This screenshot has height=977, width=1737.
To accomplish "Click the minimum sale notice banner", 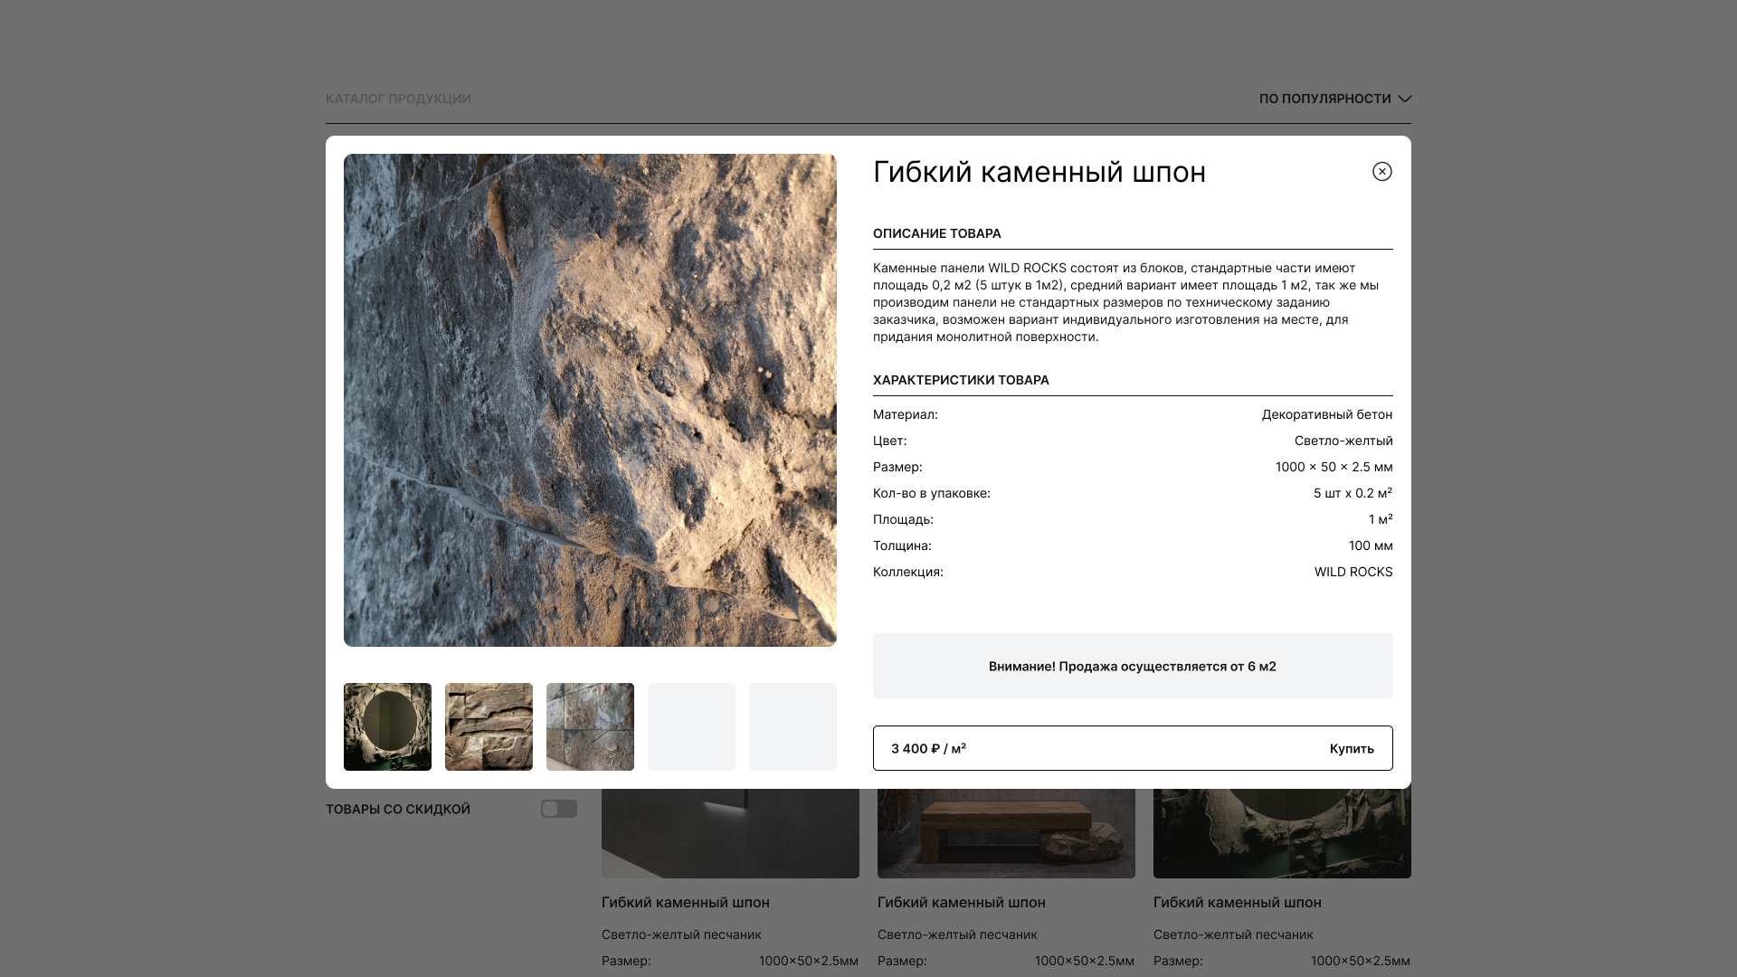I will [x=1132, y=666].
